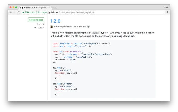Click the browser forward arrow
This screenshot has height=112, width=178.
(14, 12)
